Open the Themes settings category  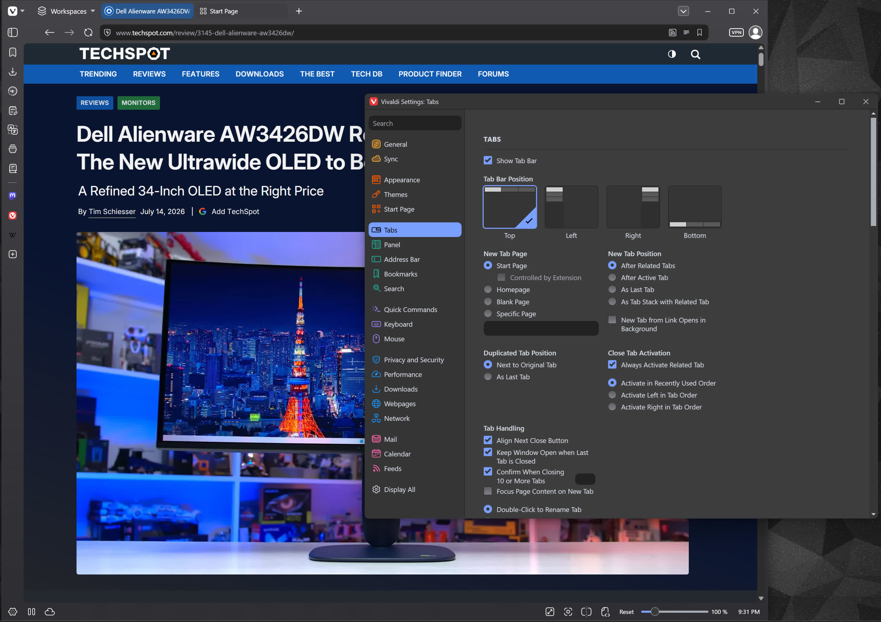tap(414, 194)
